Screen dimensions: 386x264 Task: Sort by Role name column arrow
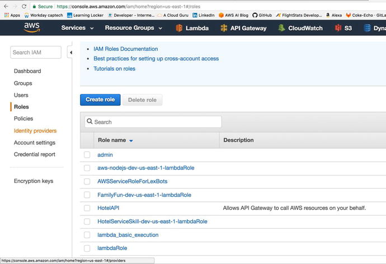[x=131, y=141]
